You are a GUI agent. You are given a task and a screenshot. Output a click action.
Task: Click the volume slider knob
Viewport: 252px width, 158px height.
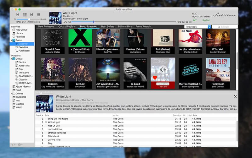pos(29,19)
